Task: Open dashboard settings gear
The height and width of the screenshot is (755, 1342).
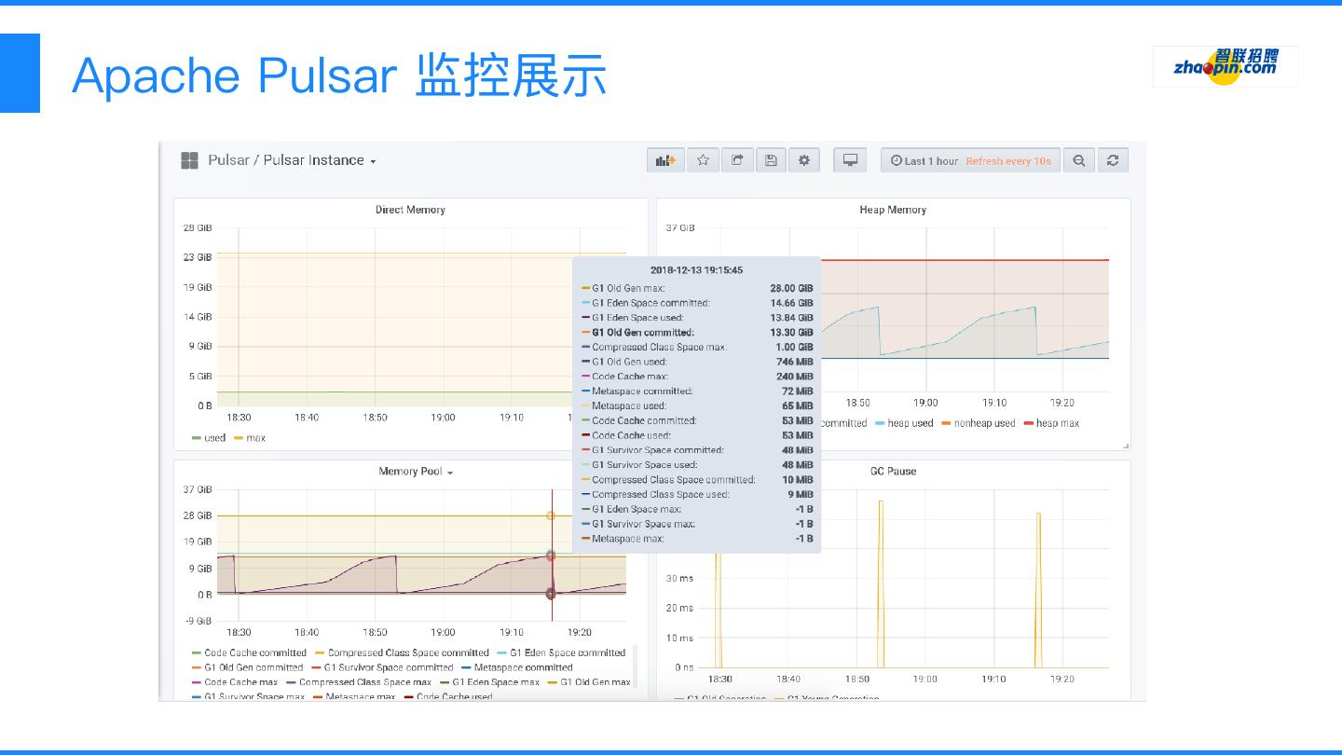Action: [803, 160]
